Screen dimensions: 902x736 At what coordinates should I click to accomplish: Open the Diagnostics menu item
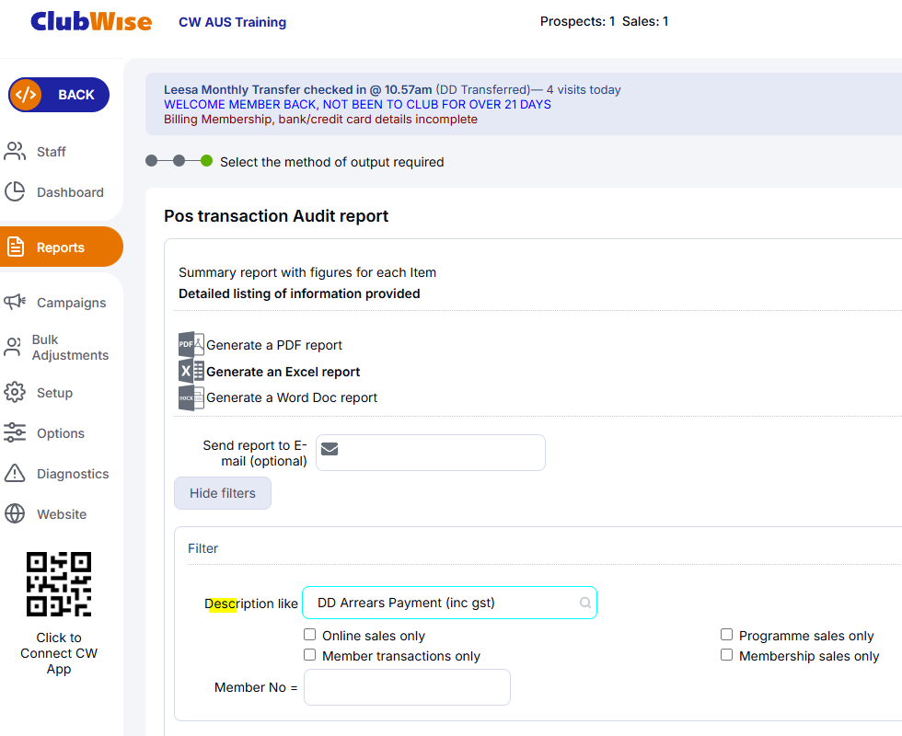[x=73, y=474]
